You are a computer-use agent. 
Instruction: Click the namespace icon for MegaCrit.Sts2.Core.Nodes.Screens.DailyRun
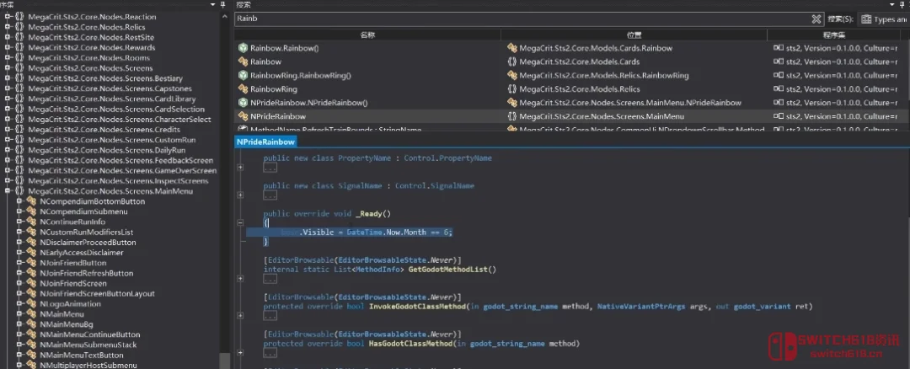(19, 150)
